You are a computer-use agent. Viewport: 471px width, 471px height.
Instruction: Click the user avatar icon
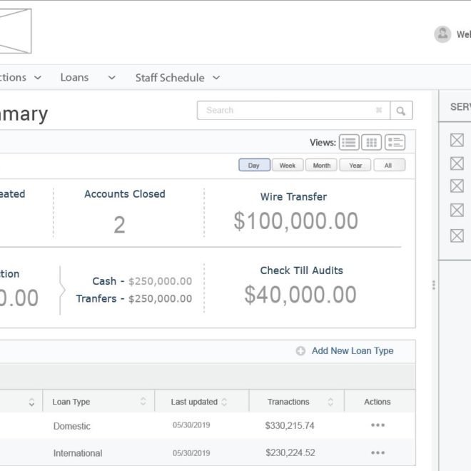442,34
